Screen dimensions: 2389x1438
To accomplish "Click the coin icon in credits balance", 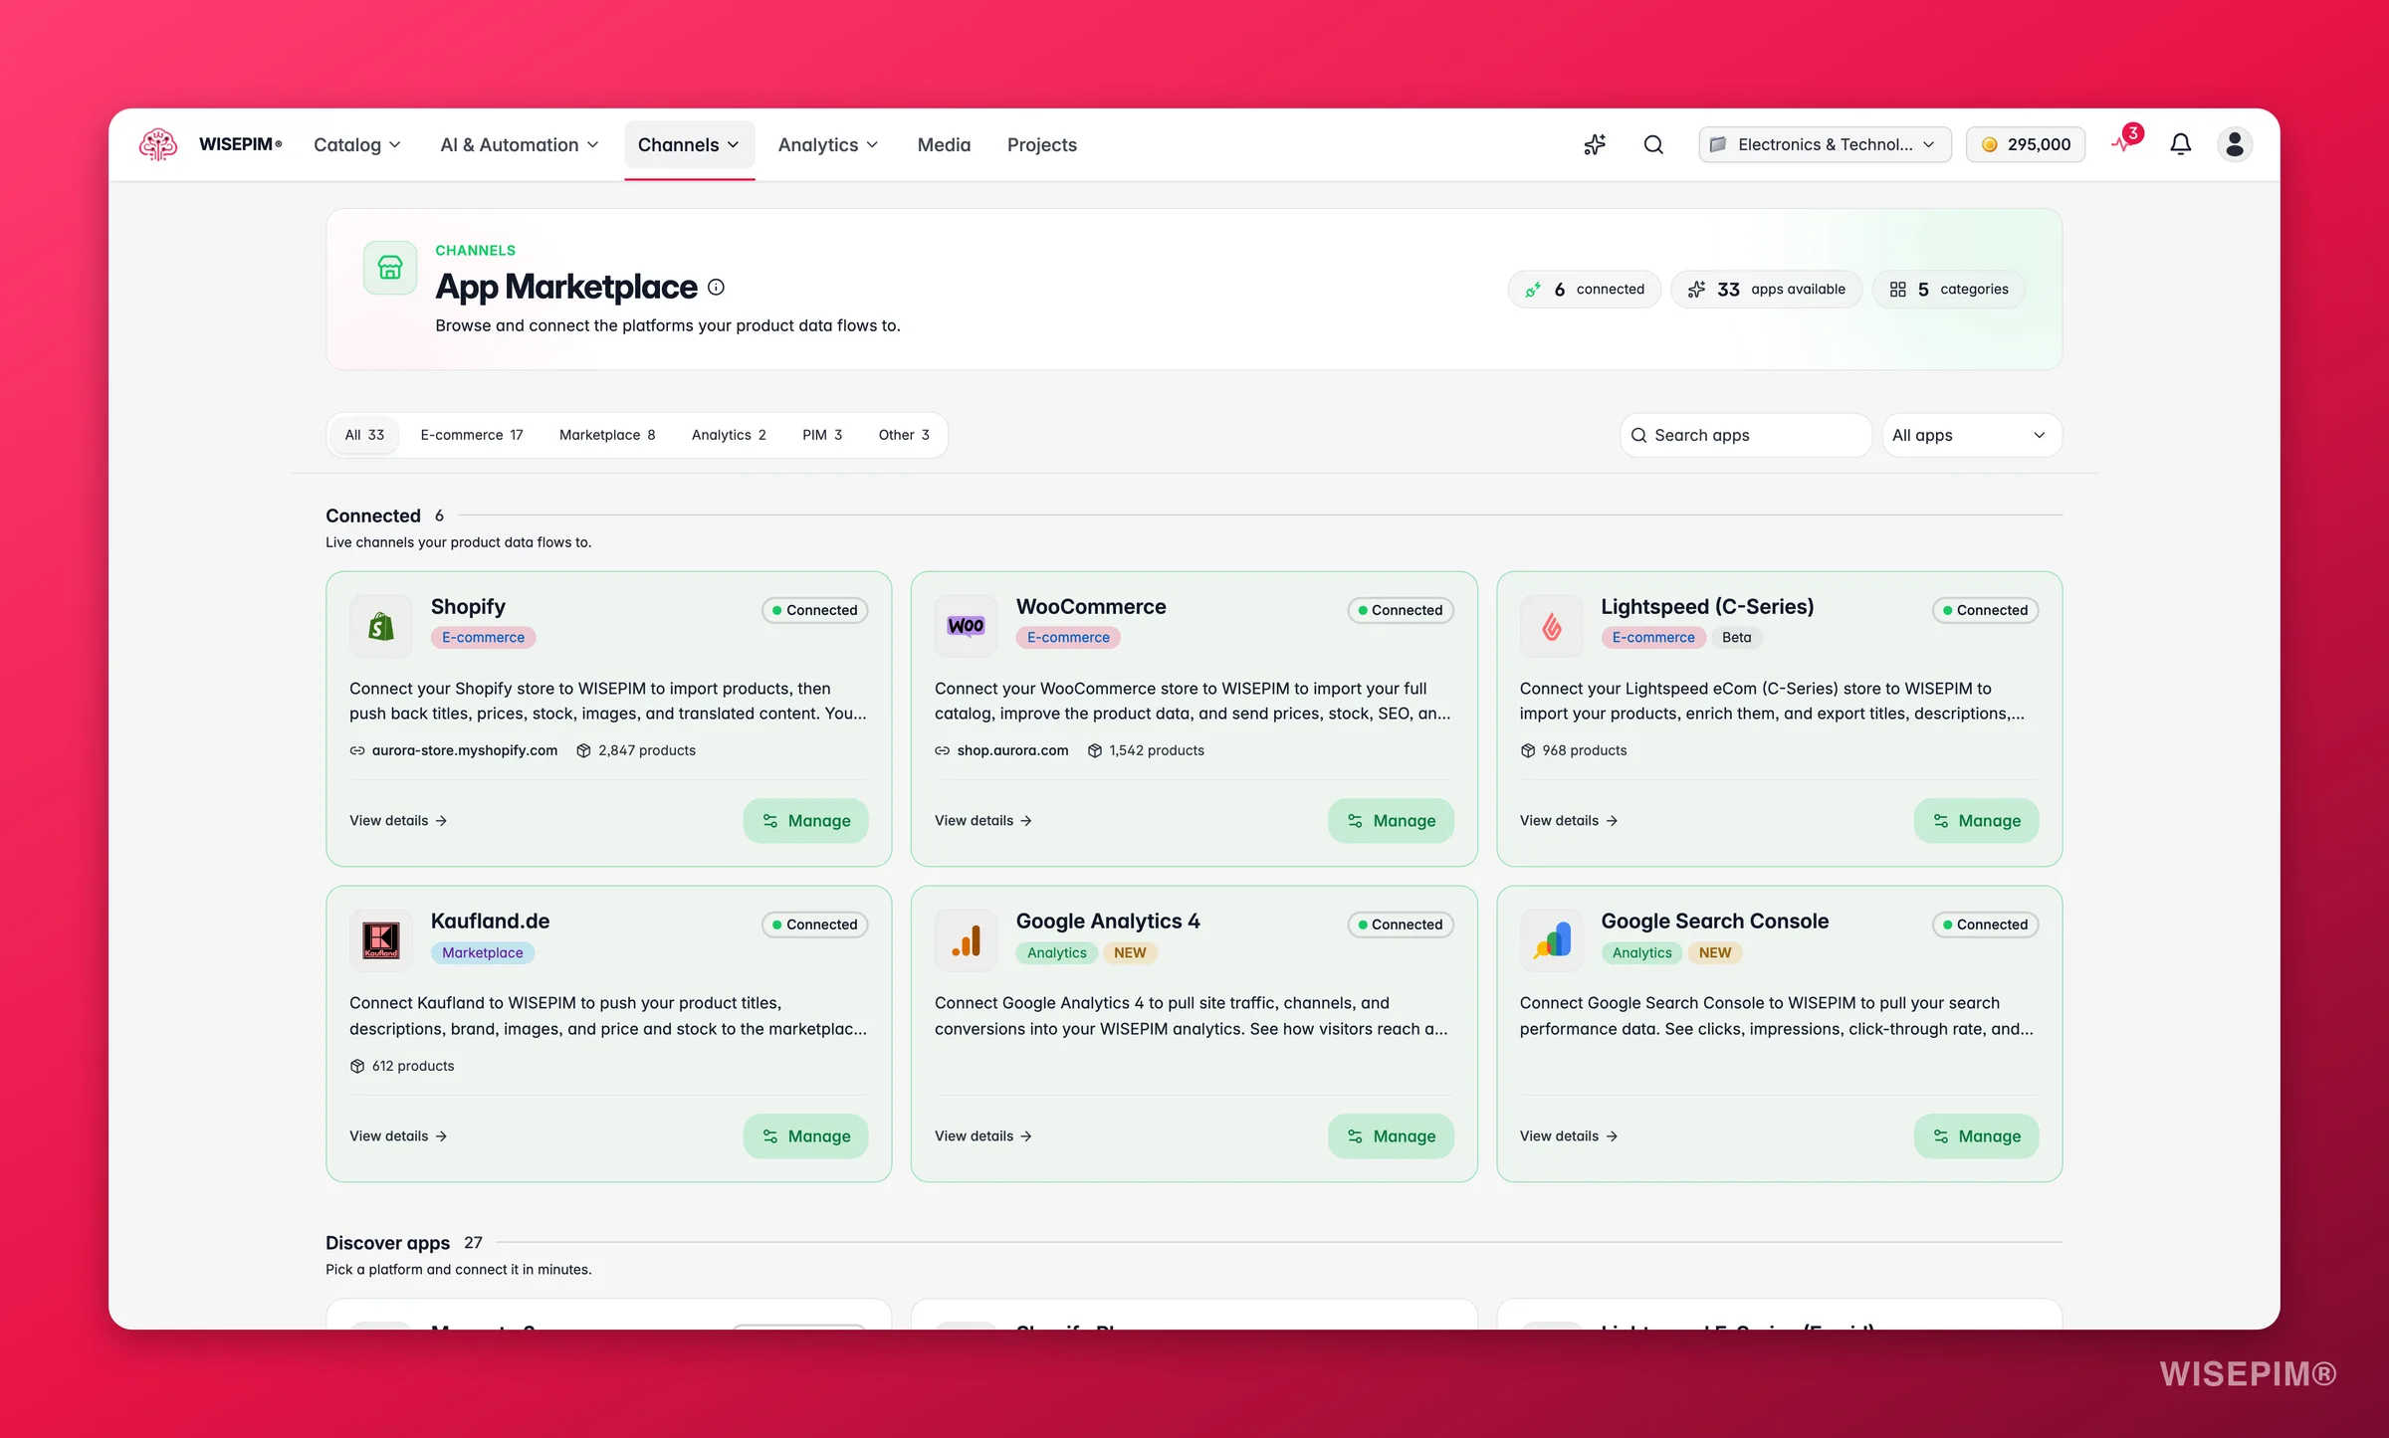I will [1989, 144].
